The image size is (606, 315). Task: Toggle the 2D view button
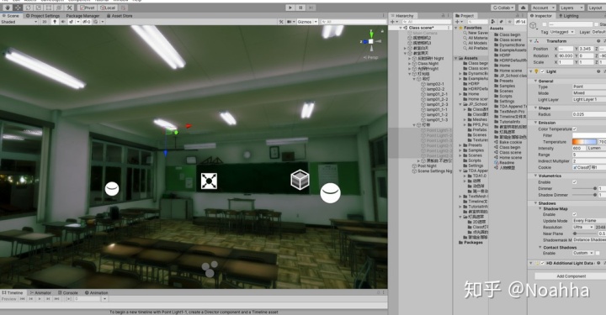pos(45,22)
